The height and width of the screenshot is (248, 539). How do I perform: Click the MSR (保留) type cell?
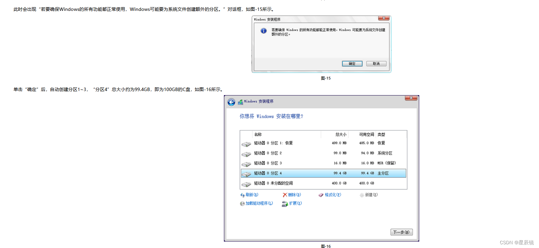(x=387, y=163)
